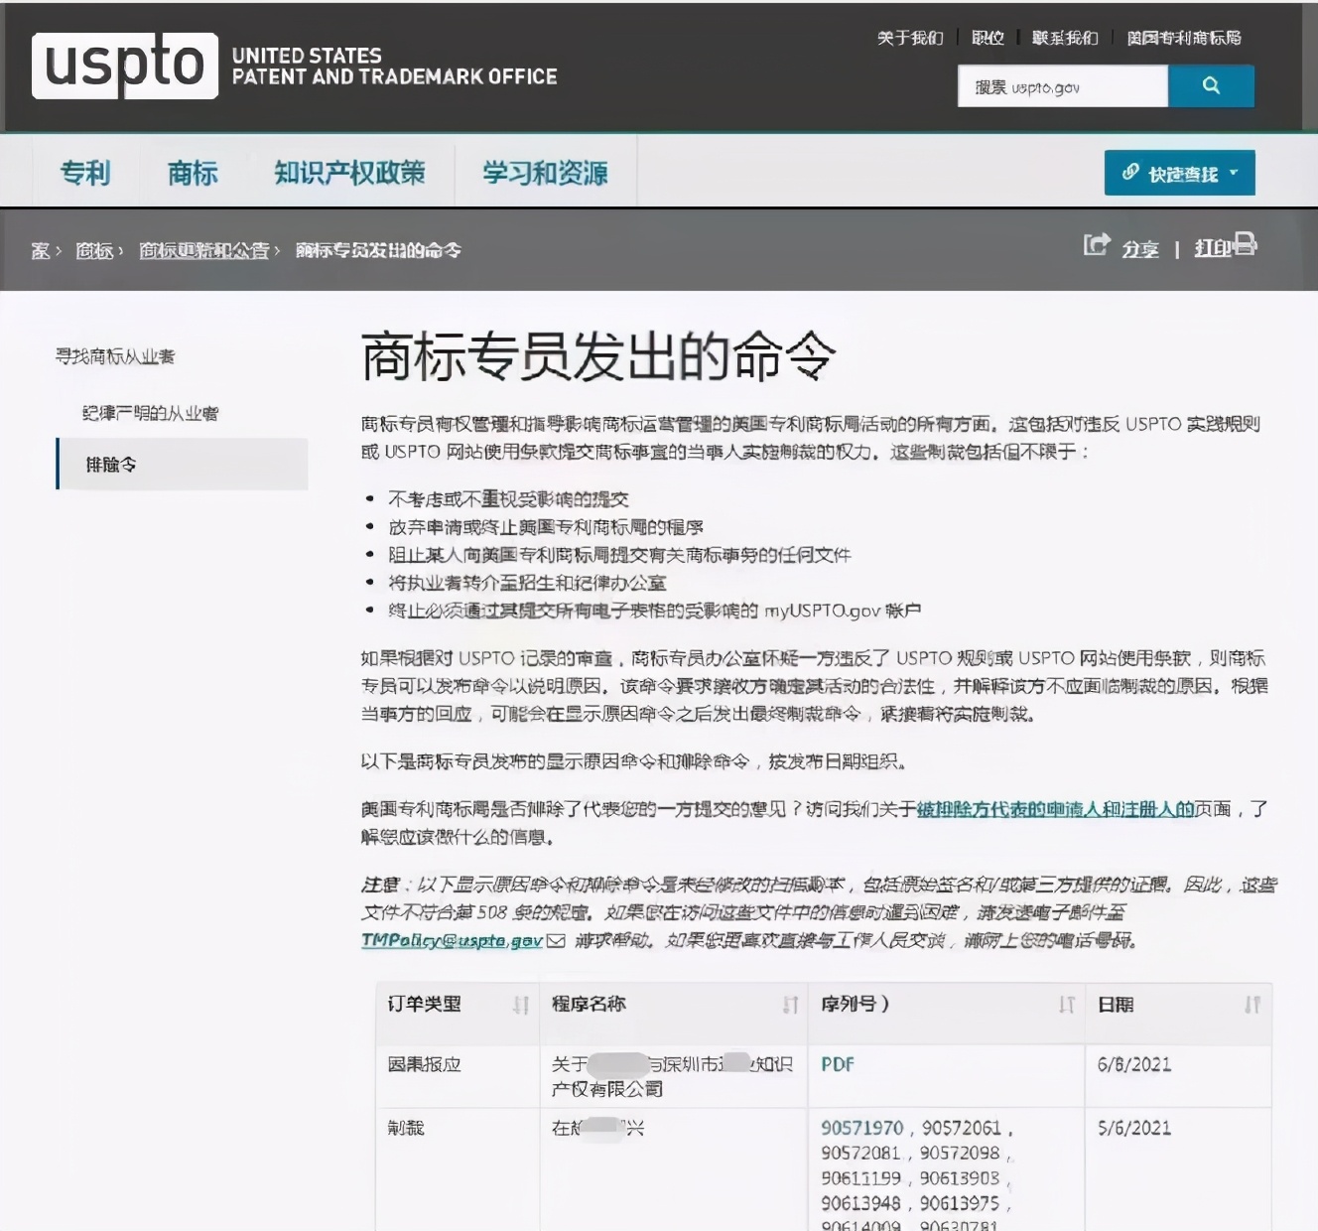Screen dimensions: 1318x1231
Task: Type in the uspto.gov search field
Action: point(1062,87)
